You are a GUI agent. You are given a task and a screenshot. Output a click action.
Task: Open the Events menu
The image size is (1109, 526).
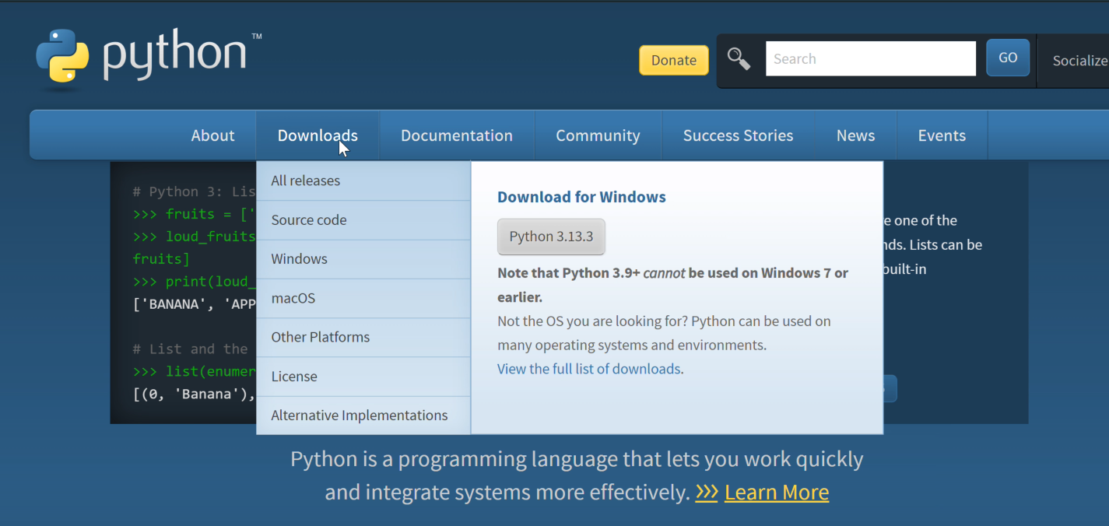[x=942, y=135]
